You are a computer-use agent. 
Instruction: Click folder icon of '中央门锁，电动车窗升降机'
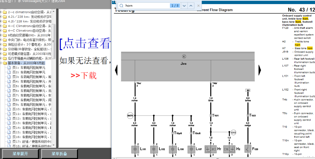coord(5,40)
